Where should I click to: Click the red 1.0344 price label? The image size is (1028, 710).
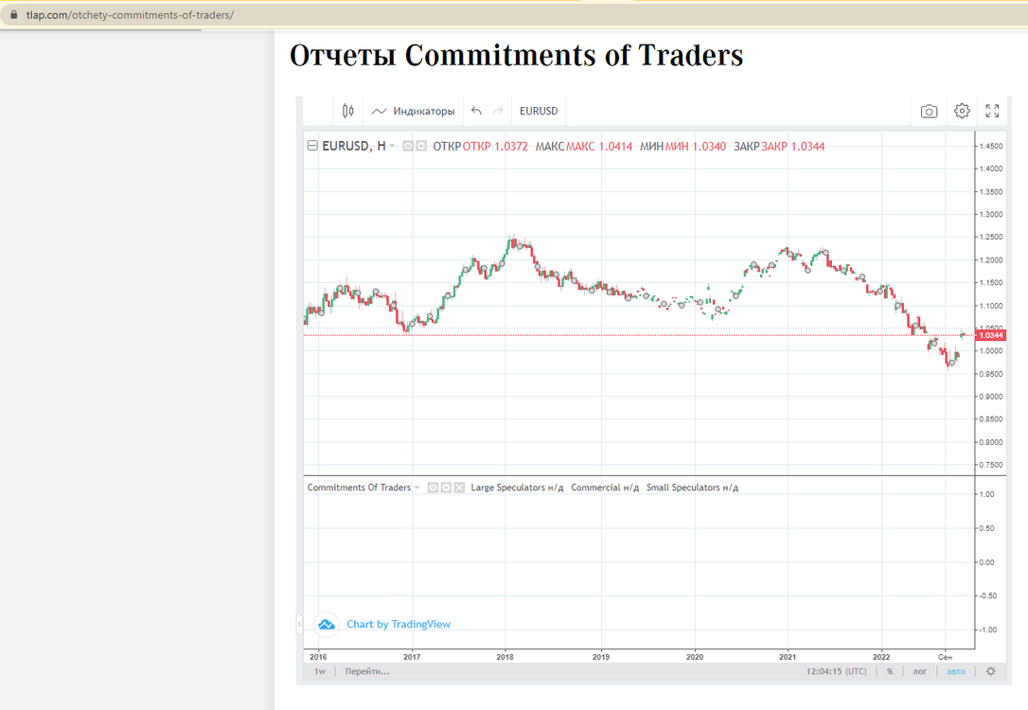pos(991,335)
